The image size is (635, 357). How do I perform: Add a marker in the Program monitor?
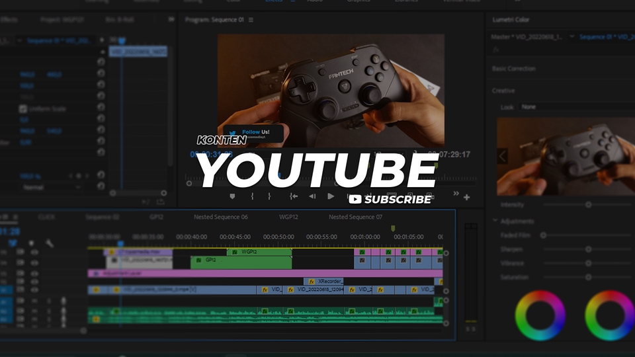(232, 196)
